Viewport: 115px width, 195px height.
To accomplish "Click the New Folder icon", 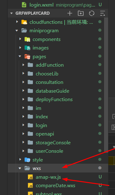I will pos(81,13).
